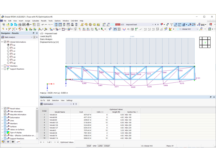The height and width of the screenshot is (162, 216).
Task: Toggle the Tables panel icon
Action: point(60,24)
